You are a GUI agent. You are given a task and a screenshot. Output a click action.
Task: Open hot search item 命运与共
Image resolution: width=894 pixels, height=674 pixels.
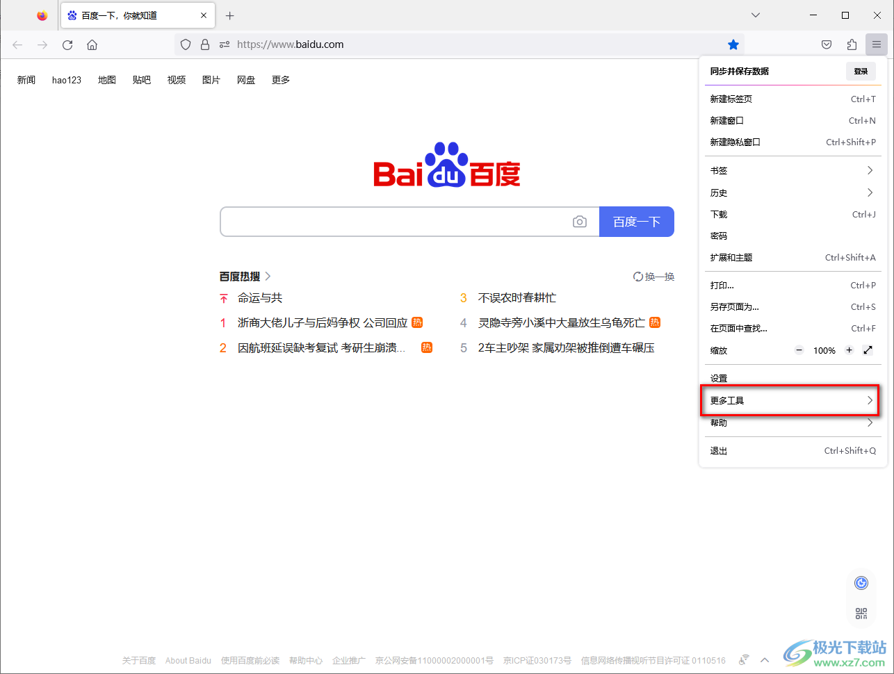click(x=260, y=298)
